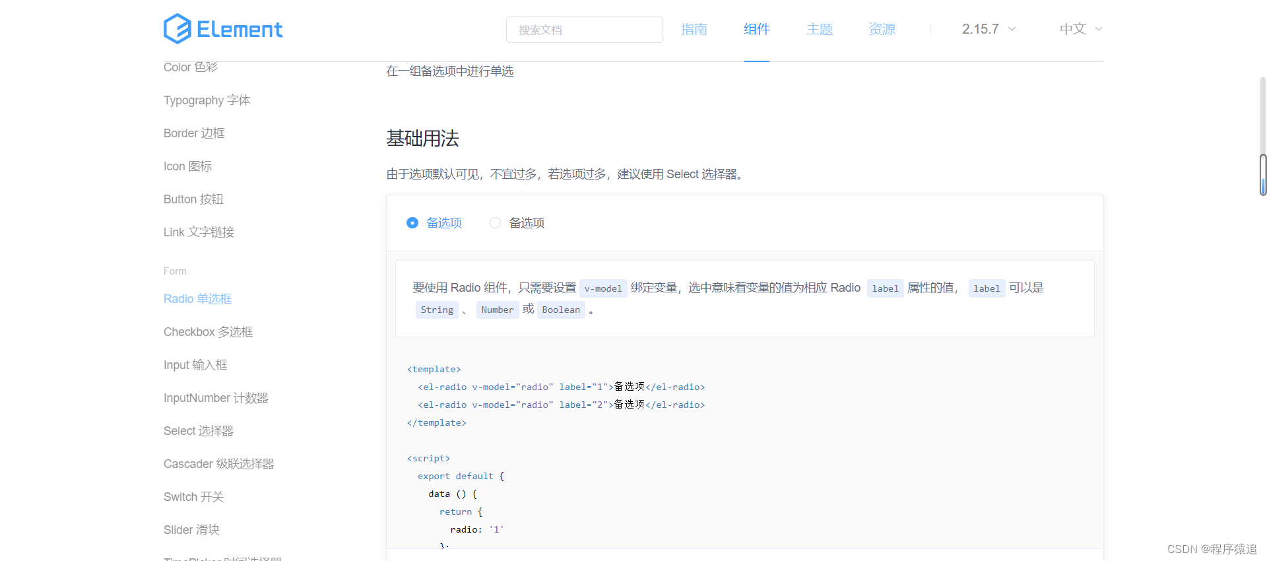Image resolution: width=1267 pixels, height=561 pixels.
Task: Expand the 中文 language dropdown
Action: [1081, 29]
